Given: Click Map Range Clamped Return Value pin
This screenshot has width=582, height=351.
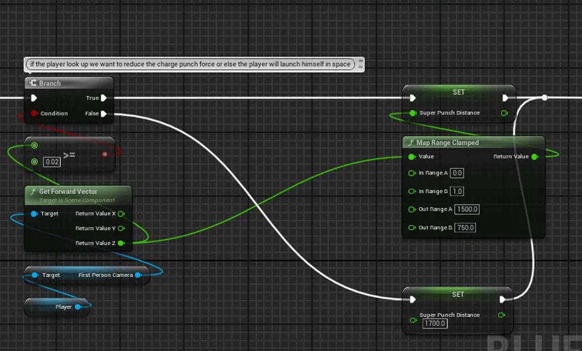Looking at the screenshot, I should 535,156.
